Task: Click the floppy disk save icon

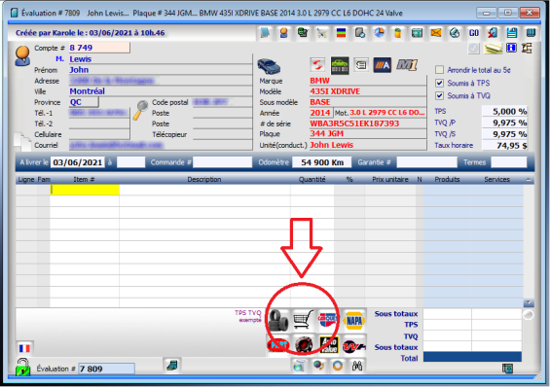Action: (x=512, y=33)
